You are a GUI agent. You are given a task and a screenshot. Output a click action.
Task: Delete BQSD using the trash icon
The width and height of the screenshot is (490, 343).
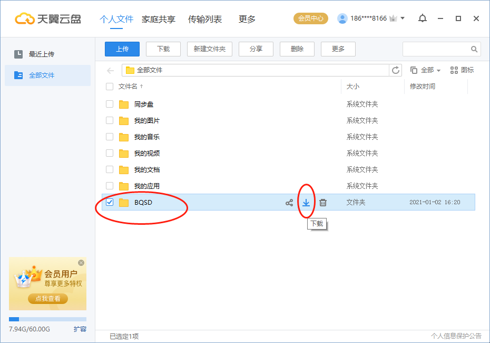tap(323, 203)
